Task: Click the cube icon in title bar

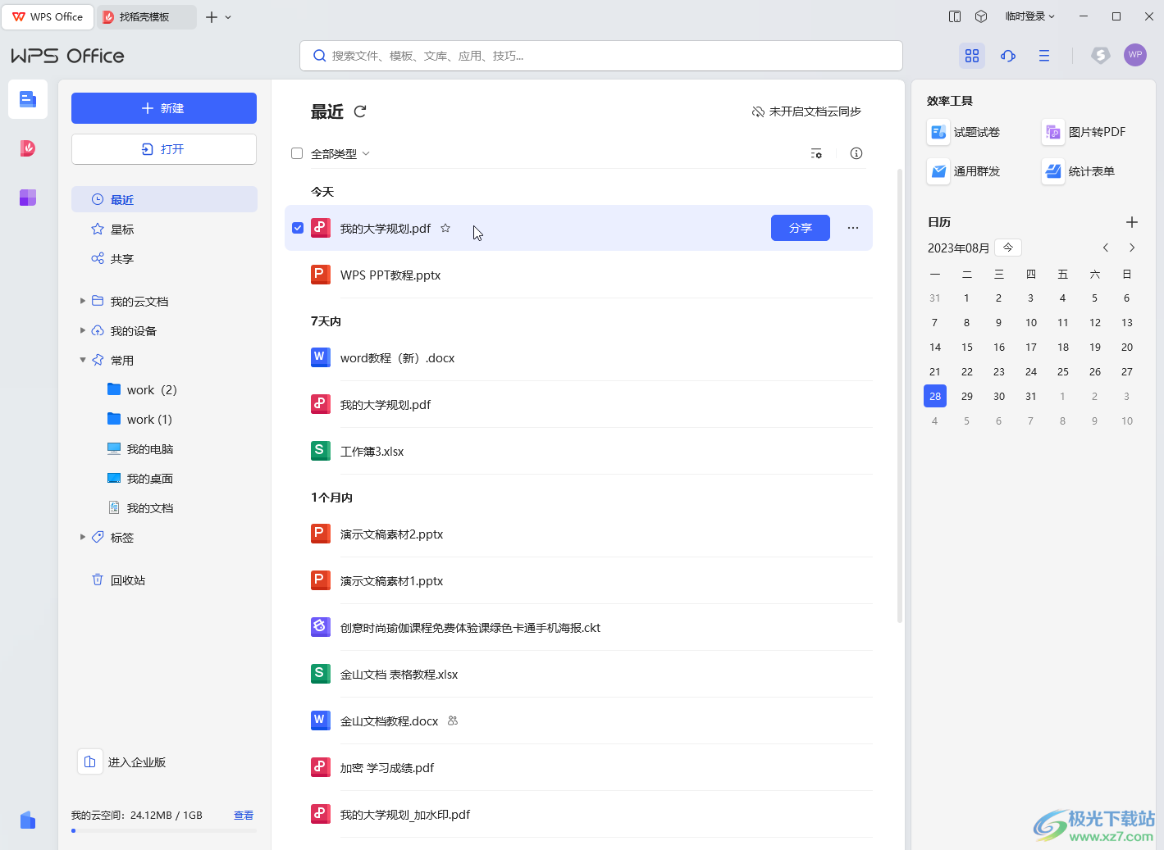Action: (981, 16)
